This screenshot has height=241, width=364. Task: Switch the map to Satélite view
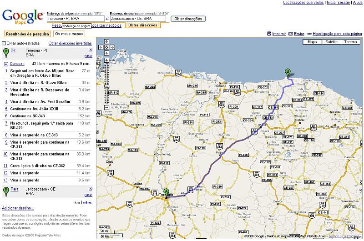coord(331,42)
